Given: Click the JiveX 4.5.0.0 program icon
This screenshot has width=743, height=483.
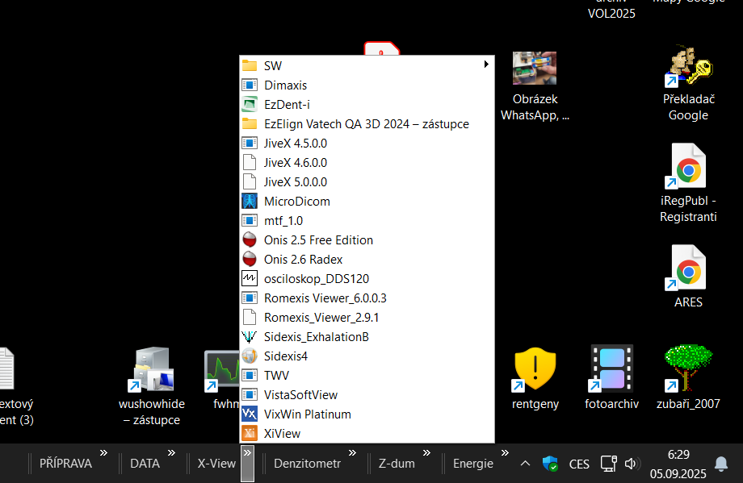Looking at the screenshot, I should pos(250,144).
